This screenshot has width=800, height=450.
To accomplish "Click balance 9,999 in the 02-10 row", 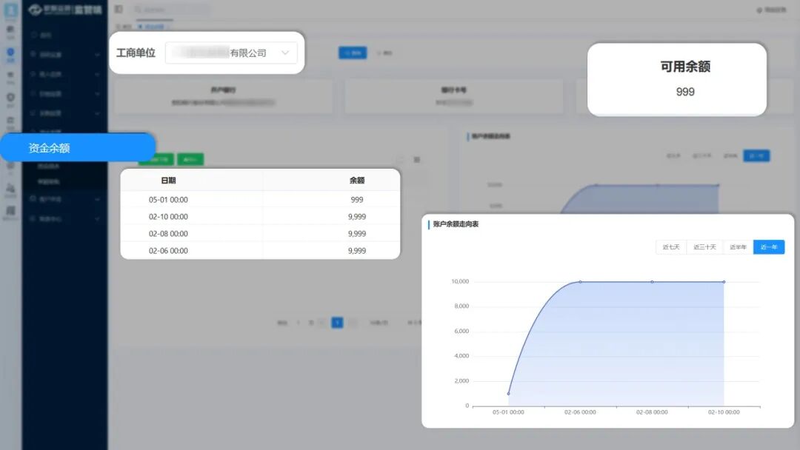I will [x=356, y=217].
